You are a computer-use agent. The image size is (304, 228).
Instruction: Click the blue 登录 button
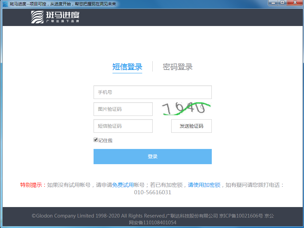153,156
